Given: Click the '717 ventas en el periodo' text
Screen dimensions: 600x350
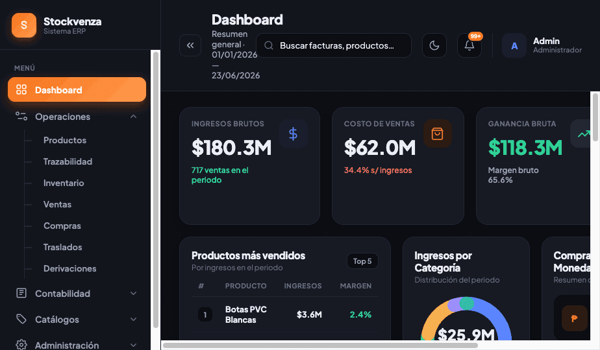Looking at the screenshot, I should pyautogui.click(x=219, y=175).
